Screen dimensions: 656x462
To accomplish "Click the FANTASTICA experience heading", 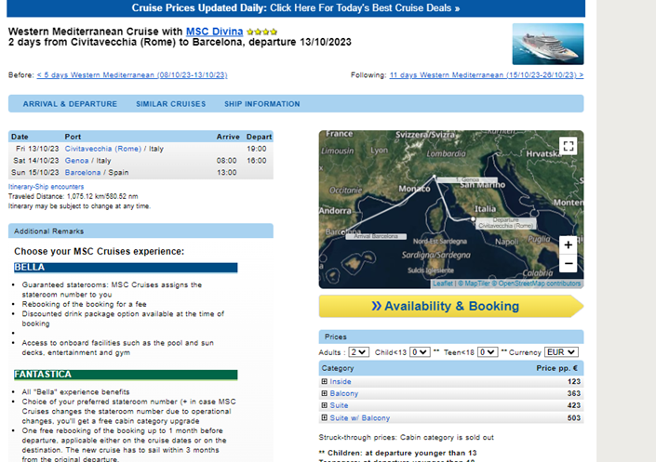I will tap(126, 375).
